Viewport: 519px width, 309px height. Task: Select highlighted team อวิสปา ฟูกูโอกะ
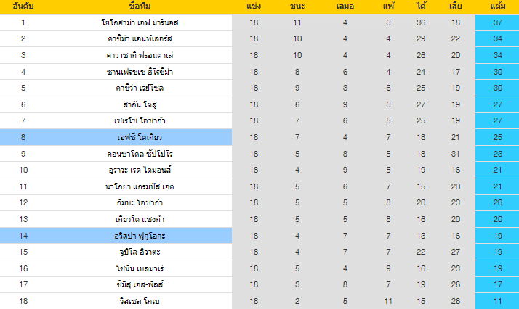tap(140, 236)
